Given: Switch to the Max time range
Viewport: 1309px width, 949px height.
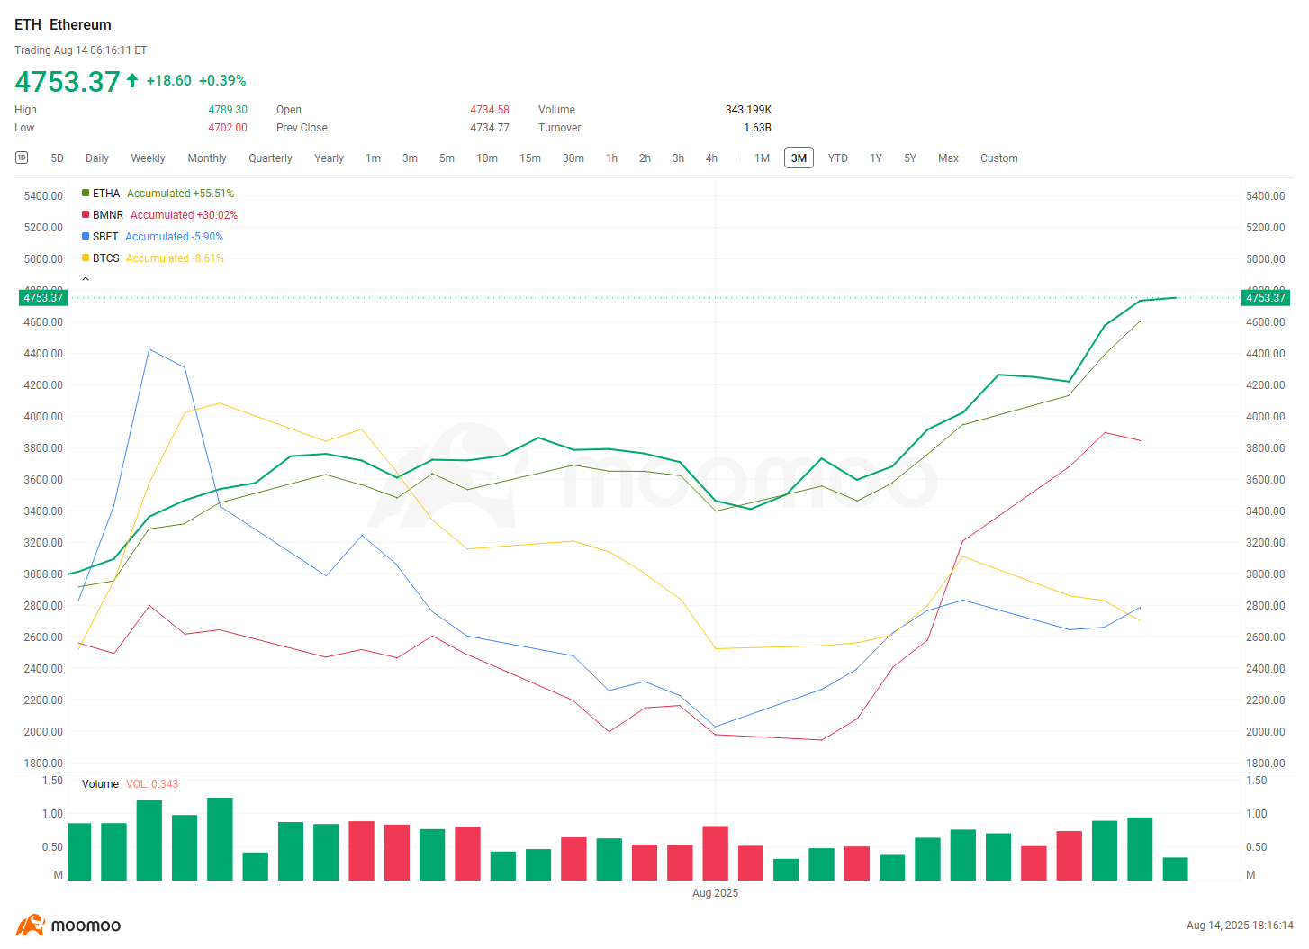Looking at the screenshot, I should (948, 158).
